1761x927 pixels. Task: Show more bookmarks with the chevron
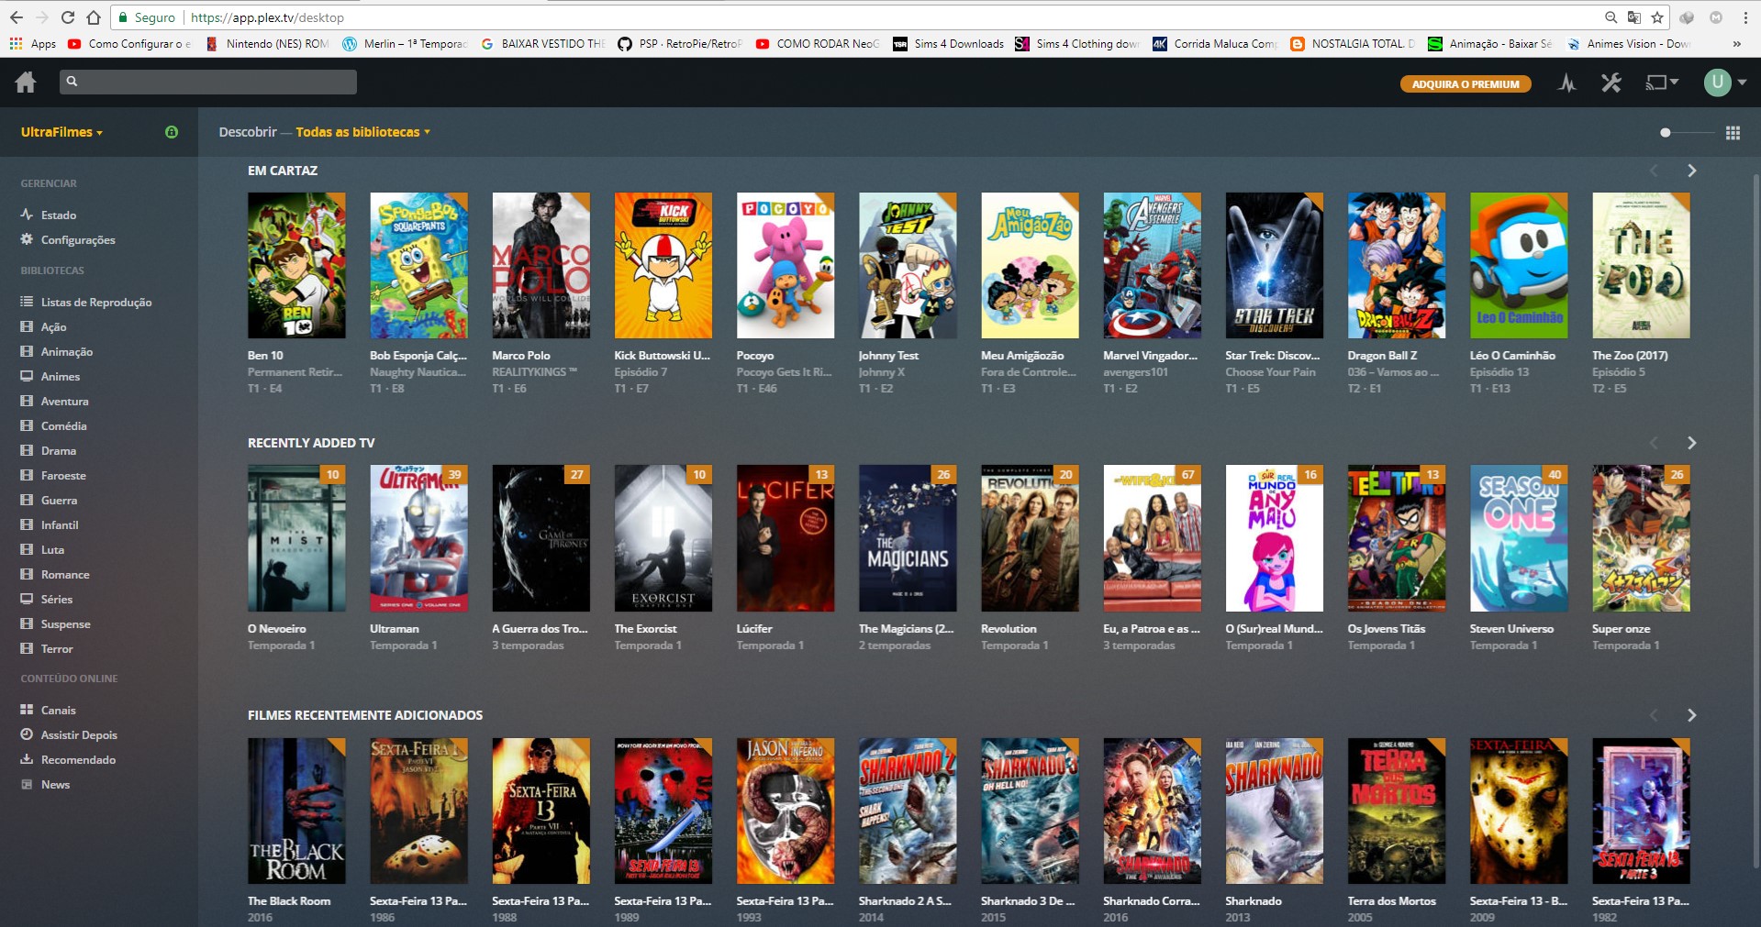1736,43
